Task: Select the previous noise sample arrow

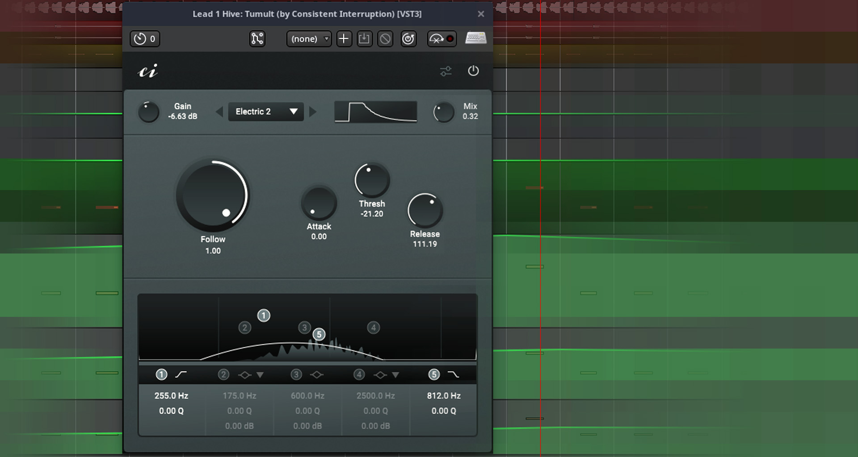Action: (219, 112)
